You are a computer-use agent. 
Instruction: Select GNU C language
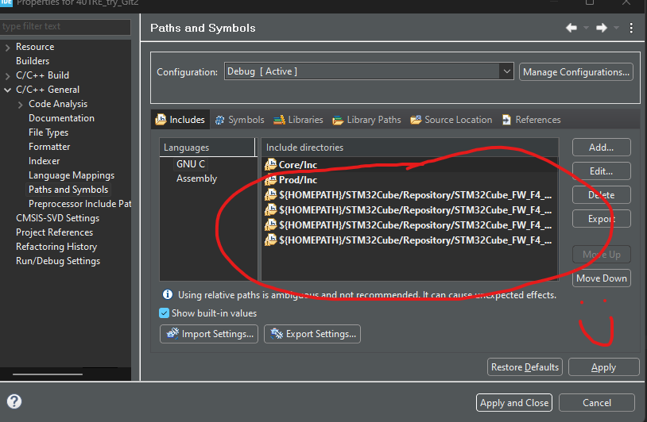click(x=191, y=164)
